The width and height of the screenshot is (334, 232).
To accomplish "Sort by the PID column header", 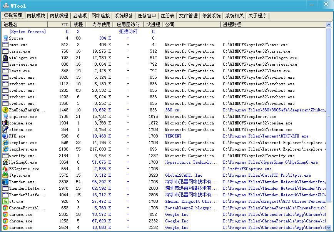I will [x=59, y=25].
